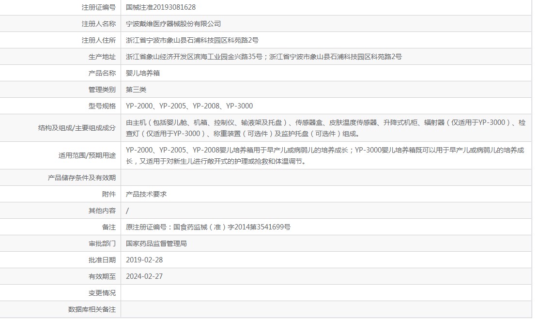Click the 附件 label
This screenshot has height=319, width=538.
(109, 194)
